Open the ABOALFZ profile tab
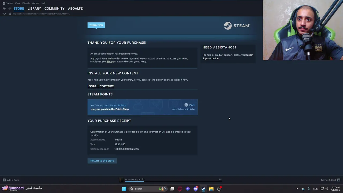 click(x=75, y=9)
